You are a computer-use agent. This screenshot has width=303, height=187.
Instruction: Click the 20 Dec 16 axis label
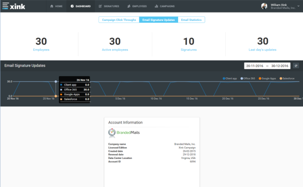pyautogui.click(x=228, y=99)
